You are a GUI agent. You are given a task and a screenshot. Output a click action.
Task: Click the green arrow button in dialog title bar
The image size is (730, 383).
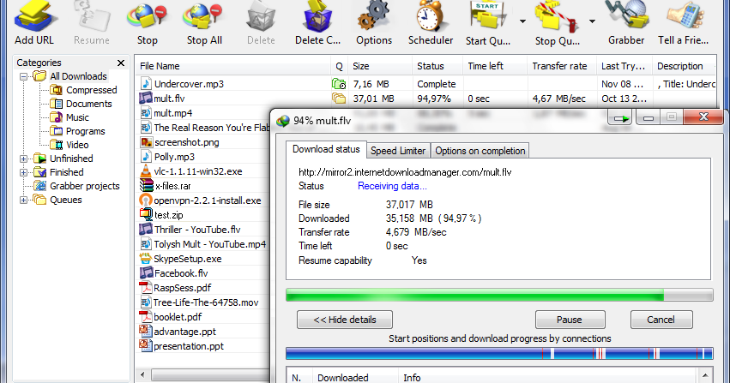[x=620, y=118]
